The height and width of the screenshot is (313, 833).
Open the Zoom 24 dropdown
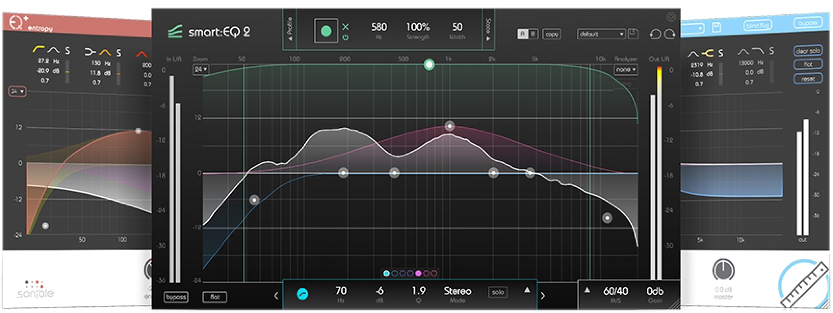pyautogui.click(x=200, y=69)
